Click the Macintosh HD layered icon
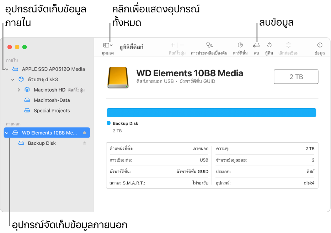Image resolution: width=331 pixels, height=233 pixels. point(27,90)
